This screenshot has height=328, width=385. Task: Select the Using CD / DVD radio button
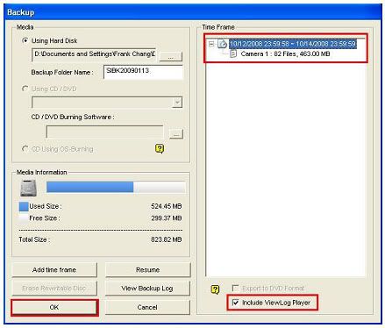(x=25, y=89)
